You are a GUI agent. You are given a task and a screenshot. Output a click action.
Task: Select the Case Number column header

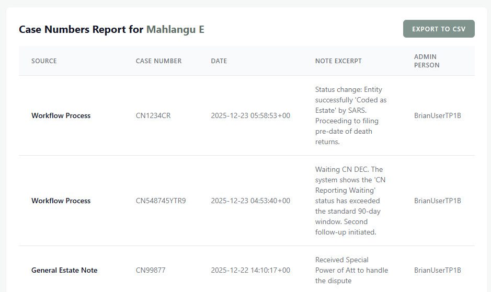pos(158,61)
